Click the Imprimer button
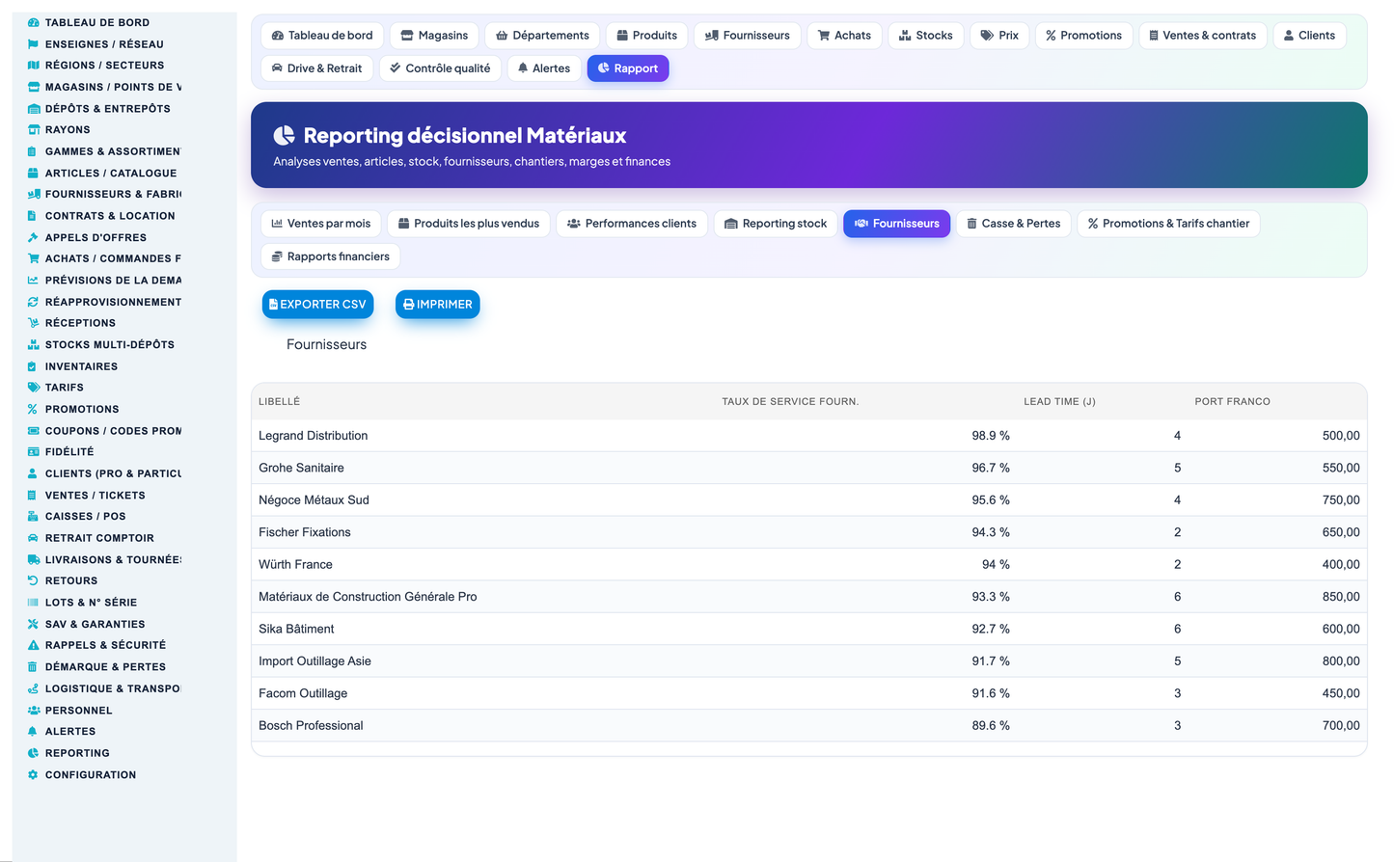The width and height of the screenshot is (1394, 862). pos(437,305)
